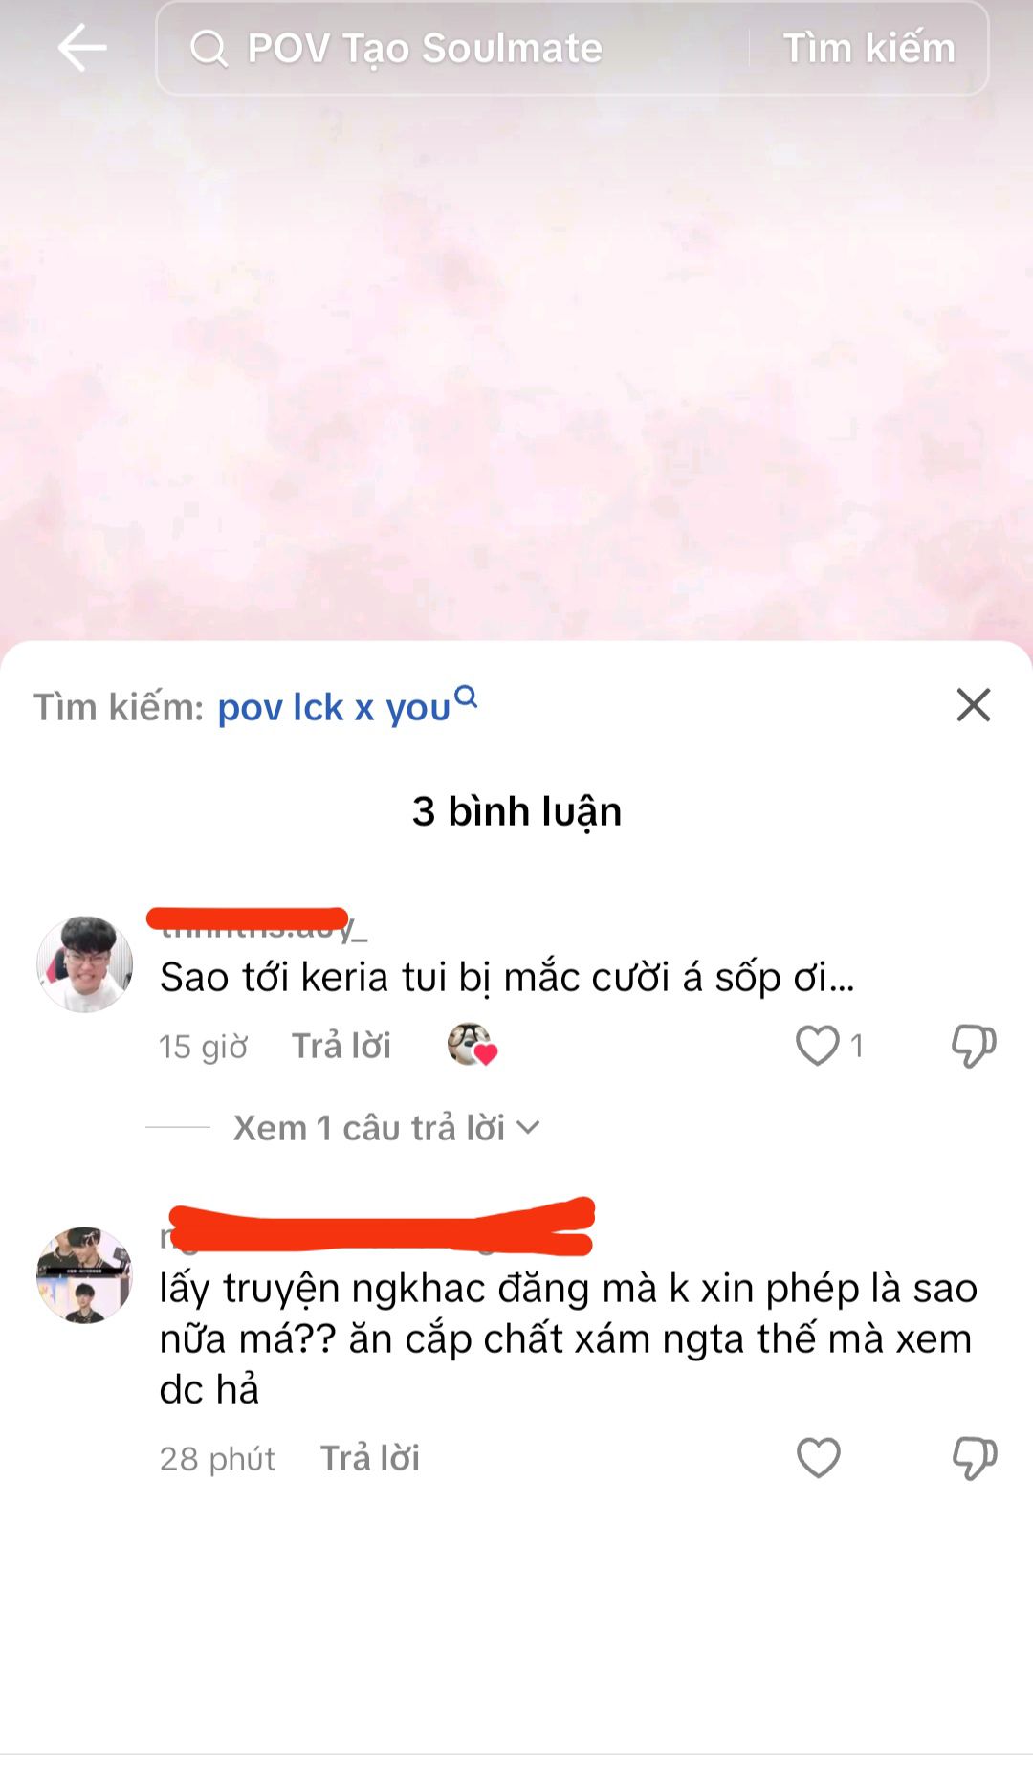Like the 'lấy truyện ngkhac' comment
Screen dimensions: 1033x1769
[818, 1458]
